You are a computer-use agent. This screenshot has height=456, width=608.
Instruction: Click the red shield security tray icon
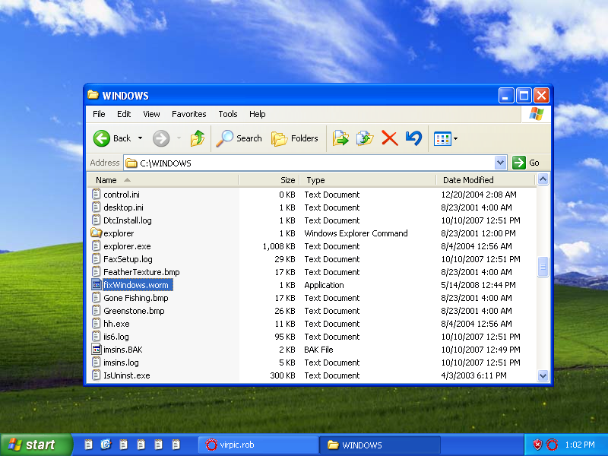tap(537, 445)
